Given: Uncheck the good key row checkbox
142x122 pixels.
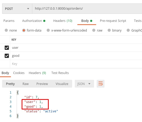Looking at the screenshot, I should click(7, 56).
